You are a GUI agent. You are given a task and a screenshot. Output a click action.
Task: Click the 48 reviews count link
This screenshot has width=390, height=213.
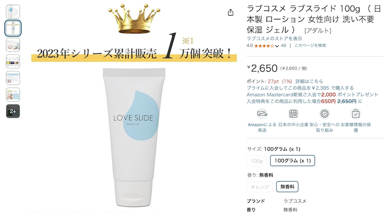(283, 46)
